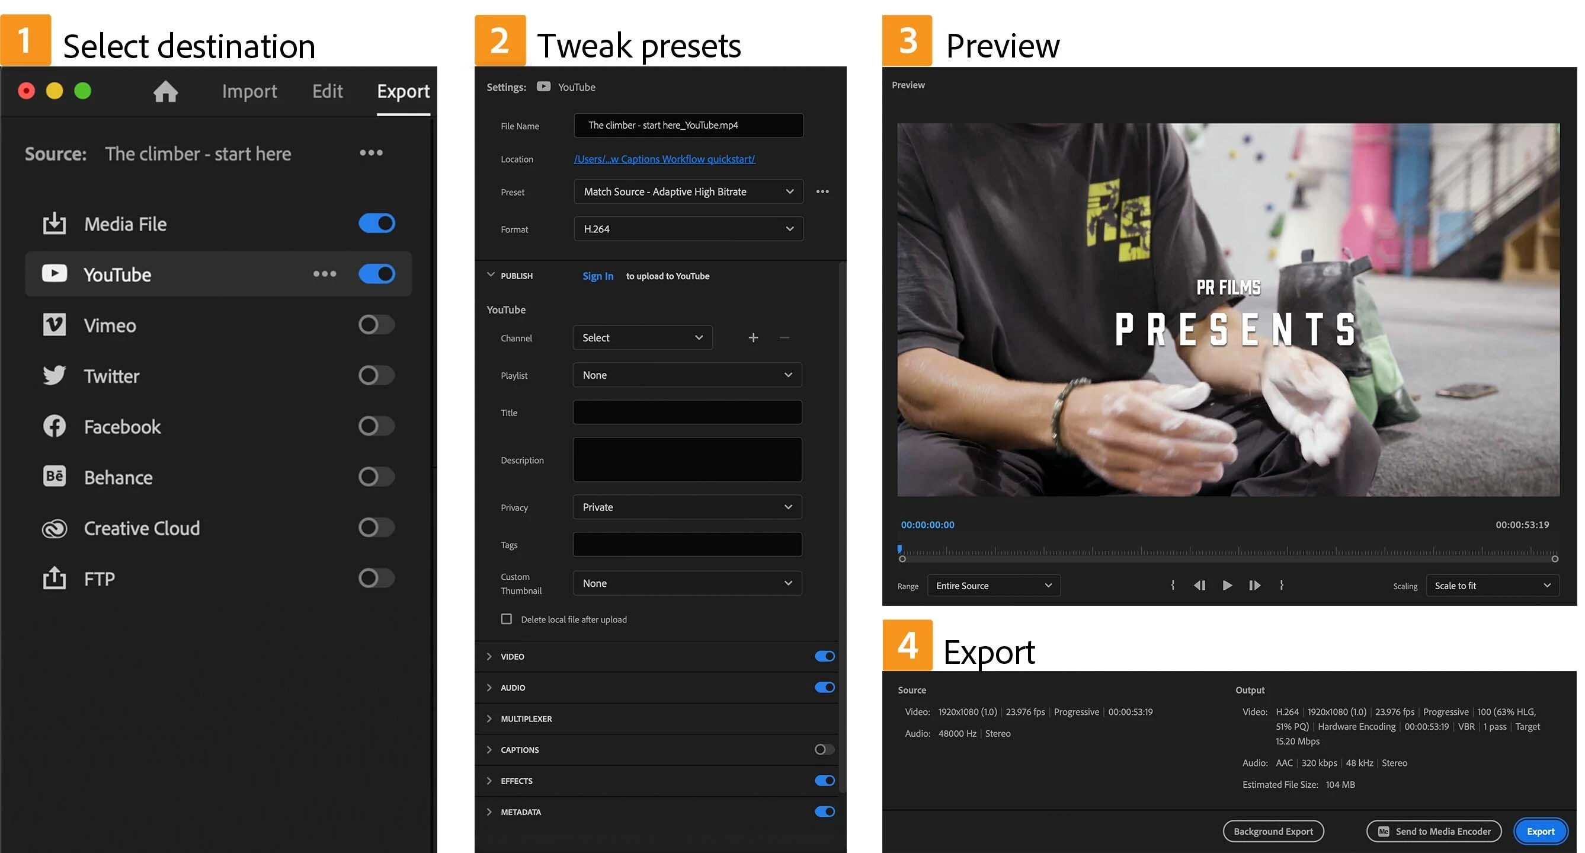Click the YouTube destination three-dot icon

(x=324, y=274)
